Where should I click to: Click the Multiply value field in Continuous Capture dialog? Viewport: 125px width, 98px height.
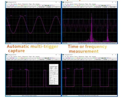pos(56,82)
